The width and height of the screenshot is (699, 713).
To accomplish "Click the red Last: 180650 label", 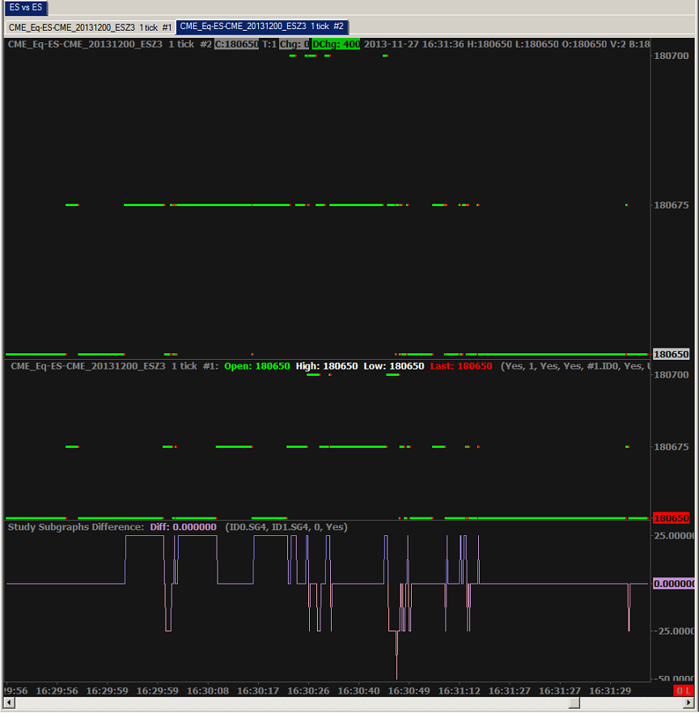I will click(461, 366).
